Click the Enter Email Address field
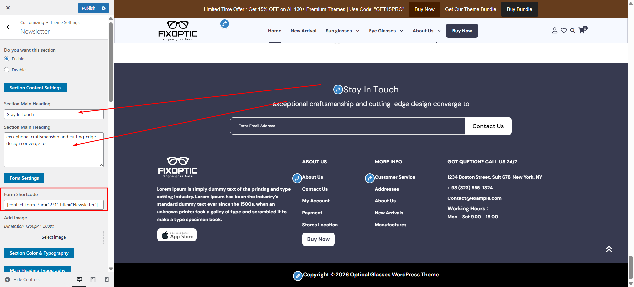 (347, 126)
